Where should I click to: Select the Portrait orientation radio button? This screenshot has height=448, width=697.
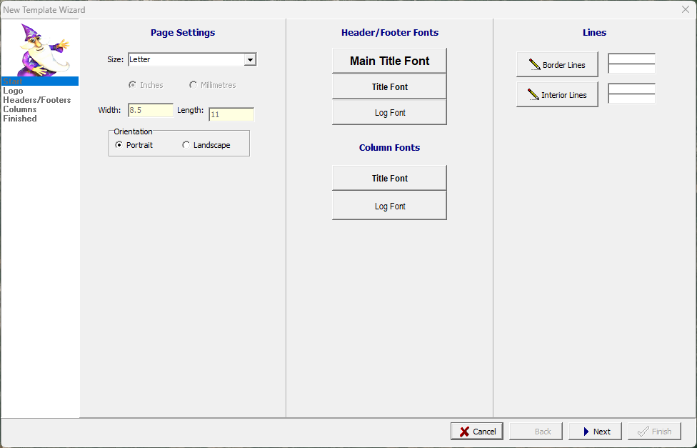coord(119,145)
